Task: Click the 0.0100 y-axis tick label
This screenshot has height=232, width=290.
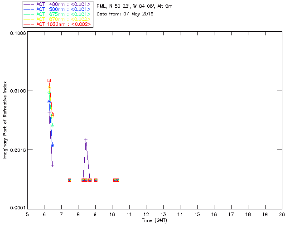Action: [x=18, y=91]
